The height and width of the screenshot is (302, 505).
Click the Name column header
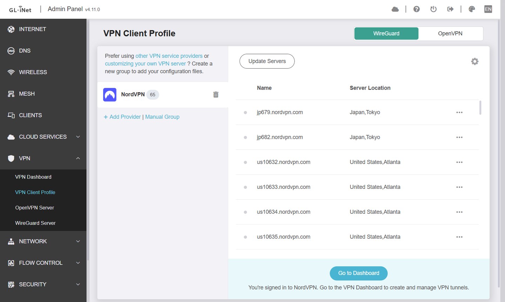pyautogui.click(x=264, y=88)
